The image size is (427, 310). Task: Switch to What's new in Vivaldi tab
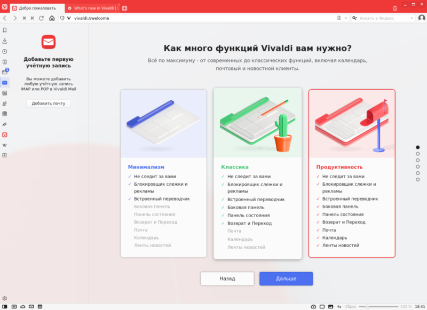[92, 8]
